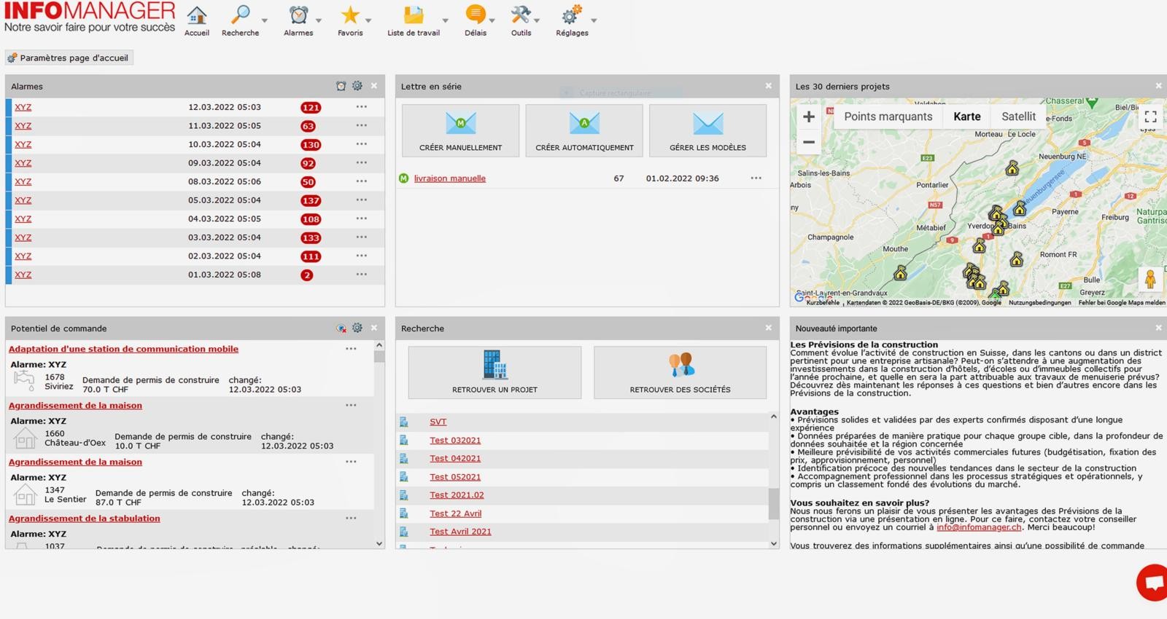Click the red 137 count badge
1167x619 pixels.
tap(311, 200)
